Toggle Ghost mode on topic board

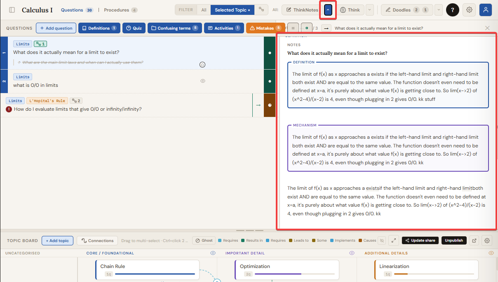[x=204, y=240]
